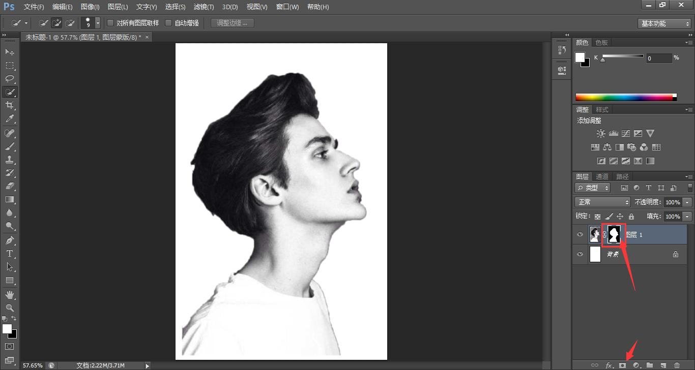Close the 未标题-1 document tab
695x370 pixels.
(147, 37)
